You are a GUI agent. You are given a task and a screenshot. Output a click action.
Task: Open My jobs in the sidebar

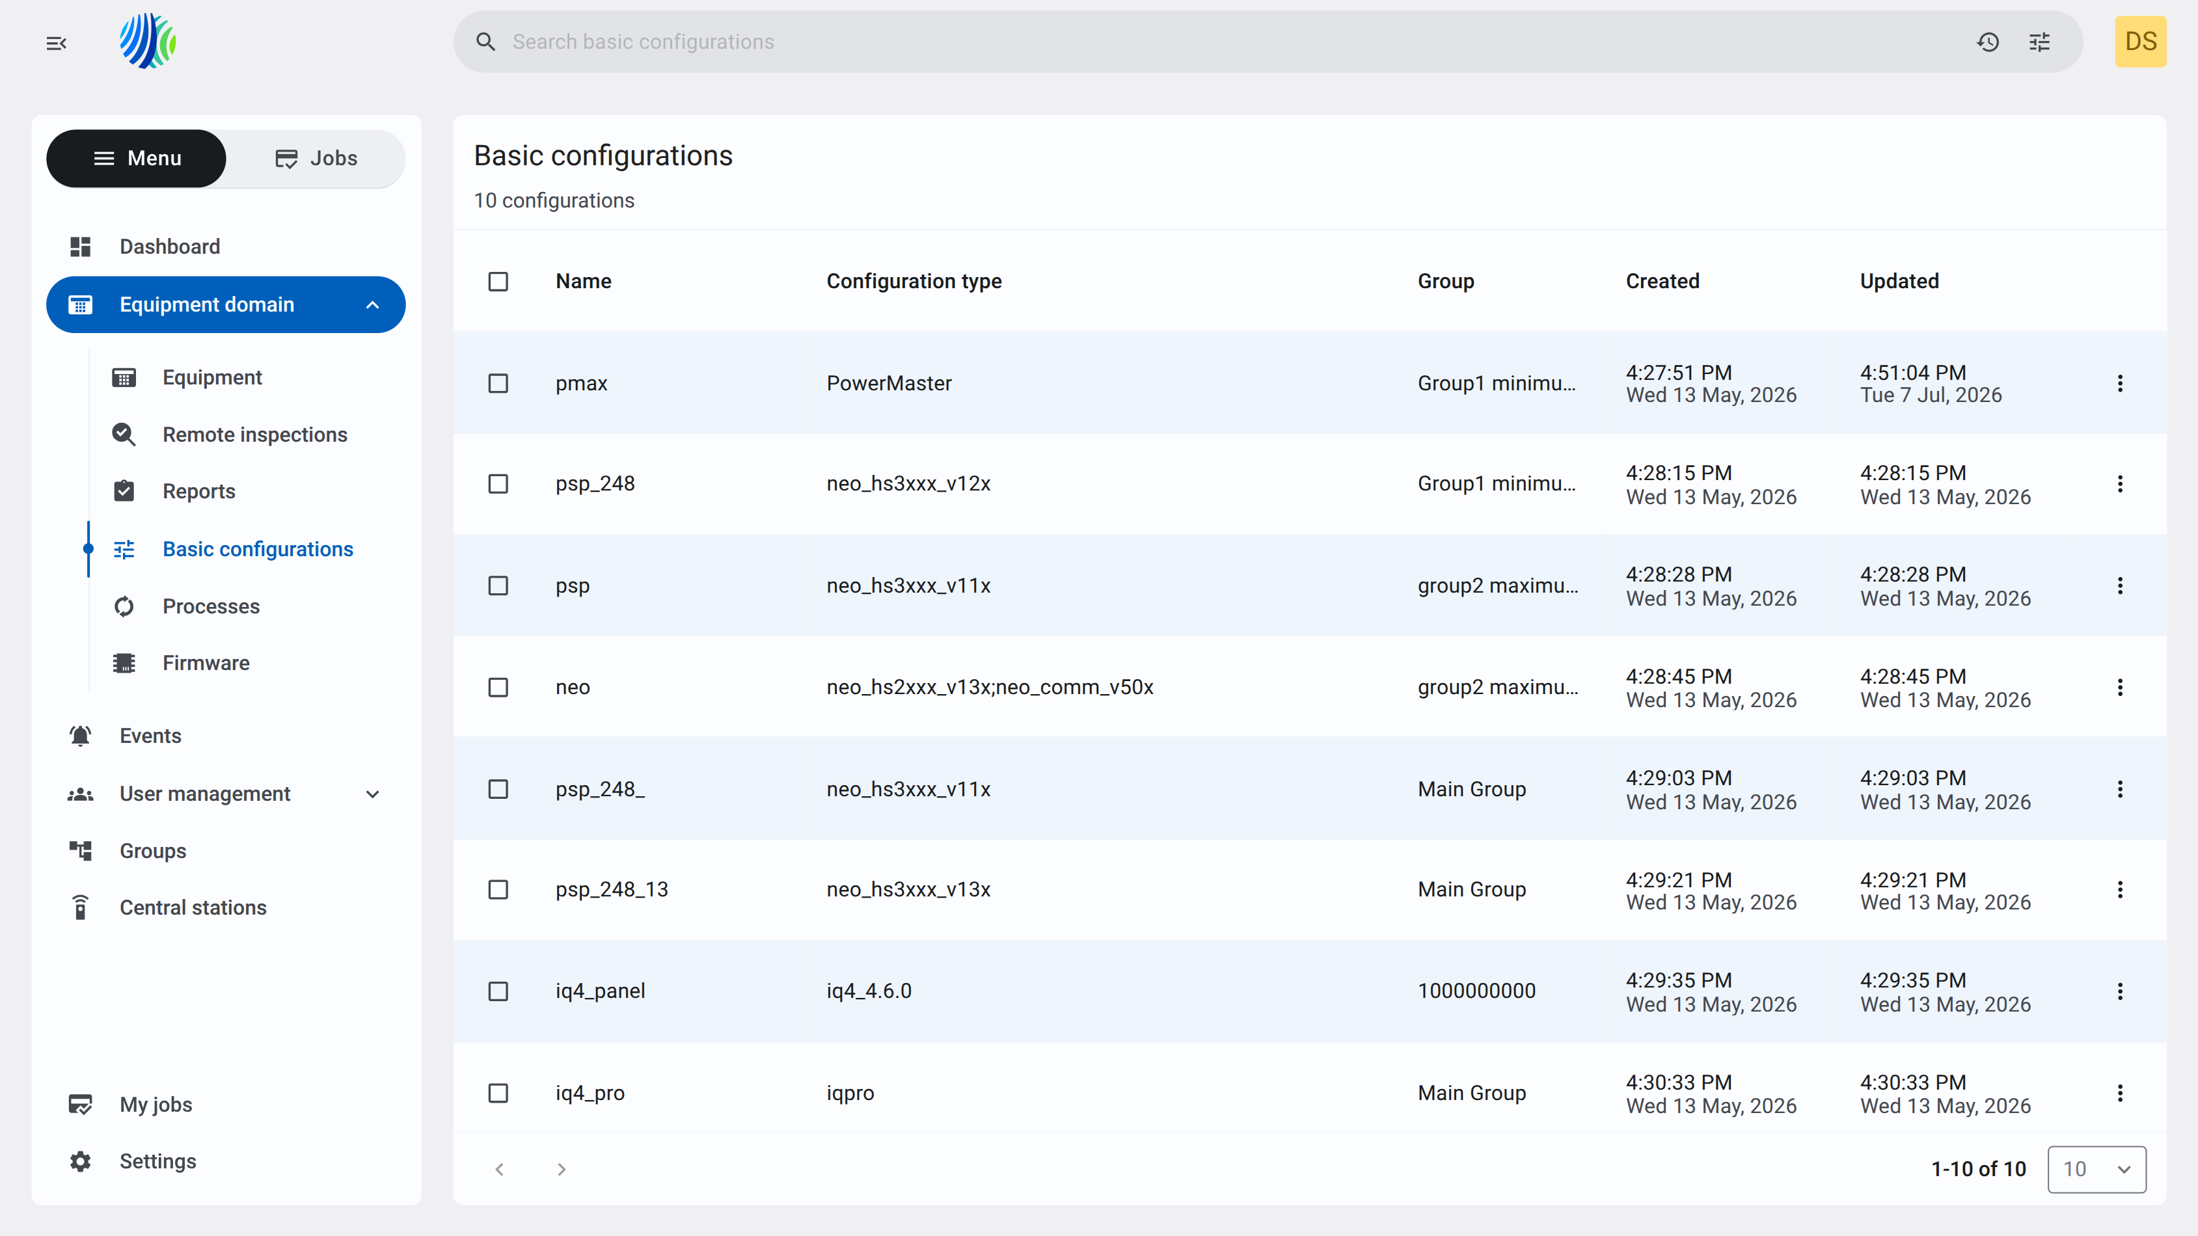pyautogui.click(x=156, y=1105)
